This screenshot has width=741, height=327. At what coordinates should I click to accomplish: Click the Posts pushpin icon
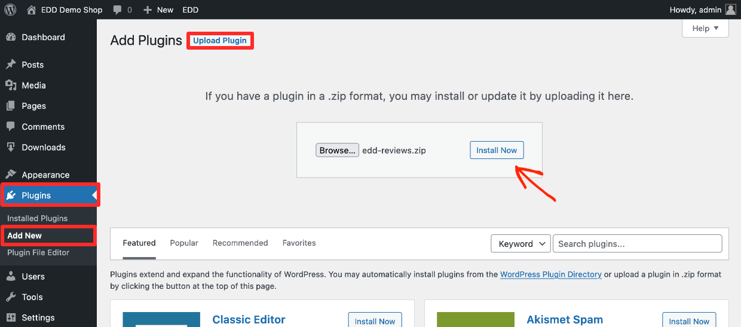coord(11,65)
